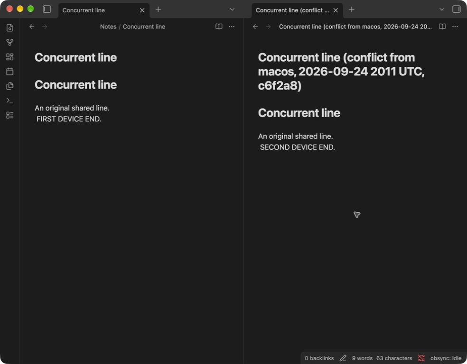Click the conflict note's title in its header bar
Viewport: 467px width, 364px height.
355,27
